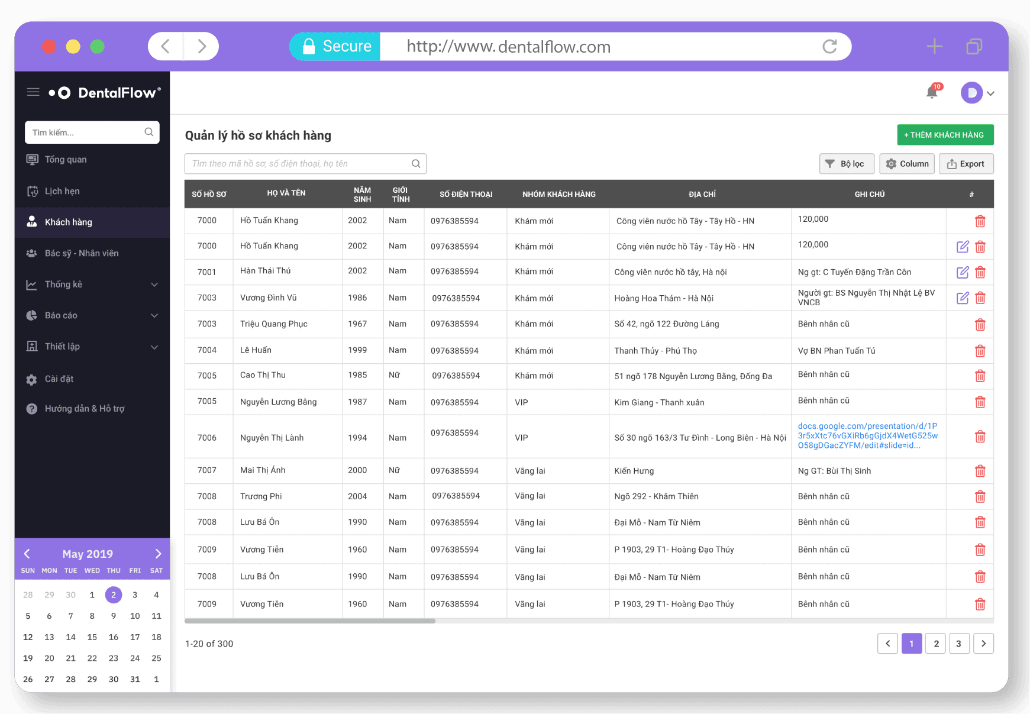
Task: Expand the Thiết lập section
Action: click(x=154, y=347)
